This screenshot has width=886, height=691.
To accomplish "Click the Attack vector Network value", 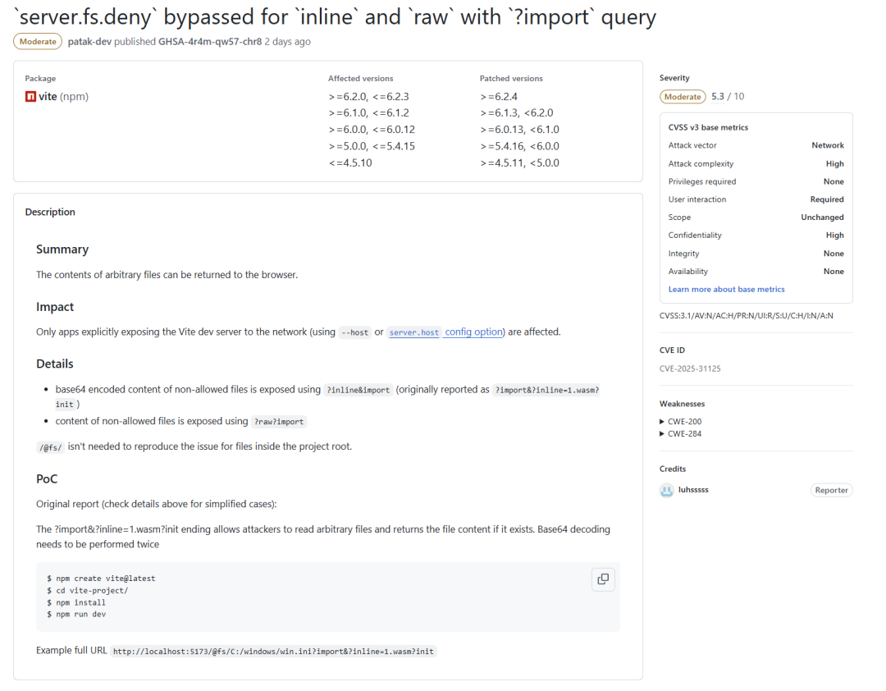I will pos(828,145).
